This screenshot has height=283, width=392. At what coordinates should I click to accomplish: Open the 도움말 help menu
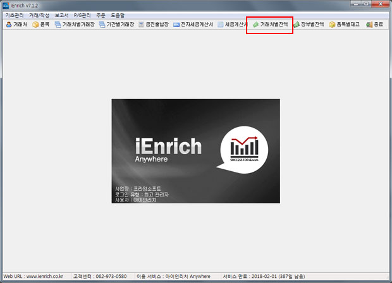pos(118,14)
